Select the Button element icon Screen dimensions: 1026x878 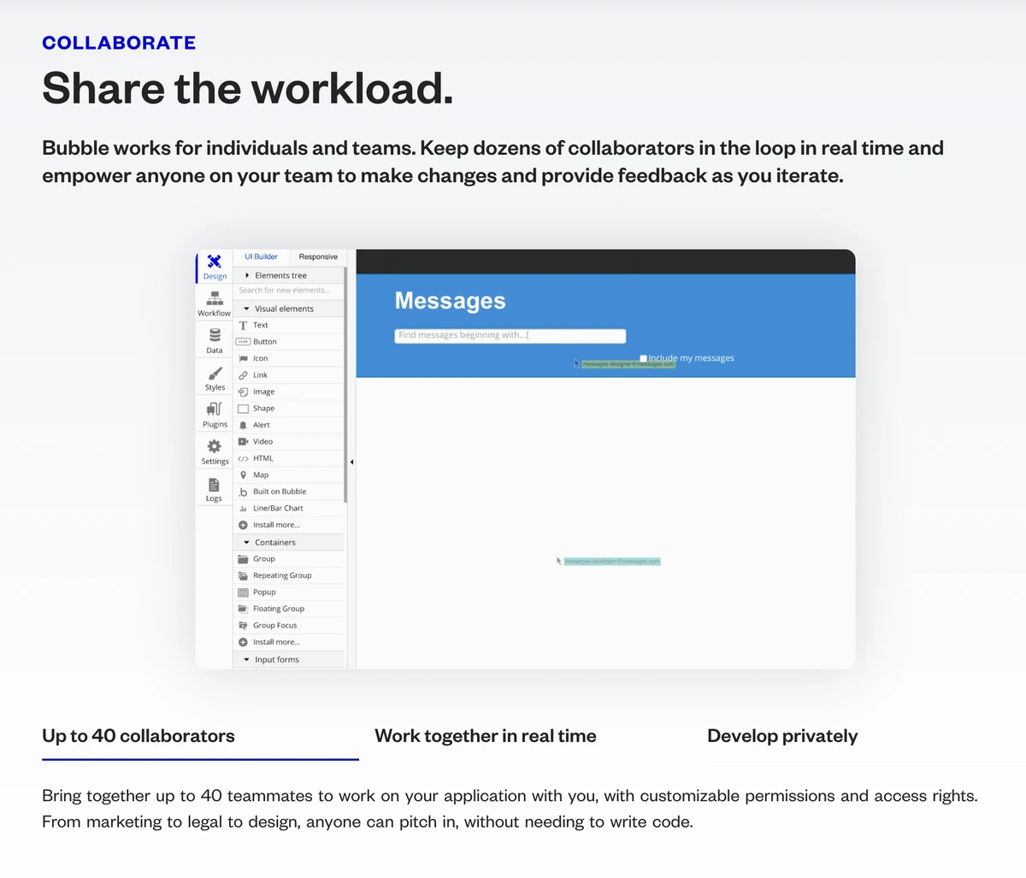(x=243, y=342)
